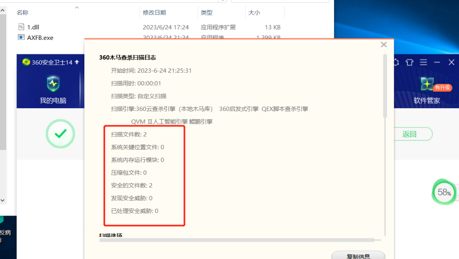Sort Explorer files by 大小 column
Screen dimensions: 459x259
click(254, 13)
